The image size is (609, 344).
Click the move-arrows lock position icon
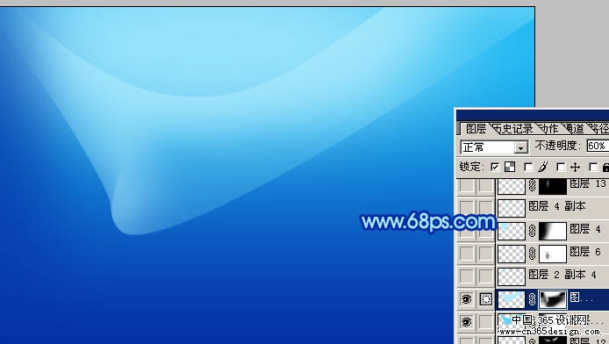click(575, 167)
